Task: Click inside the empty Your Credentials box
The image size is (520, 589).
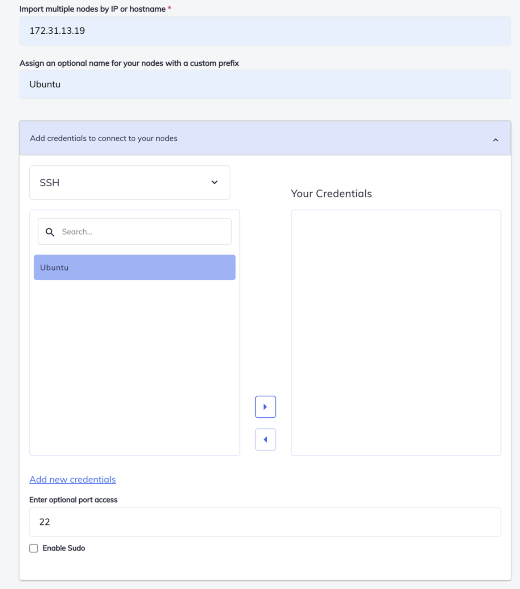Action: [x=396, y=332]
